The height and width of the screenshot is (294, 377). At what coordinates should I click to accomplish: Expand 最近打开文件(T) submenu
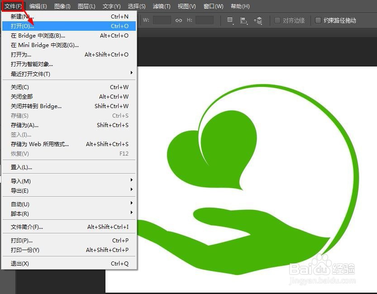point(69,74)
